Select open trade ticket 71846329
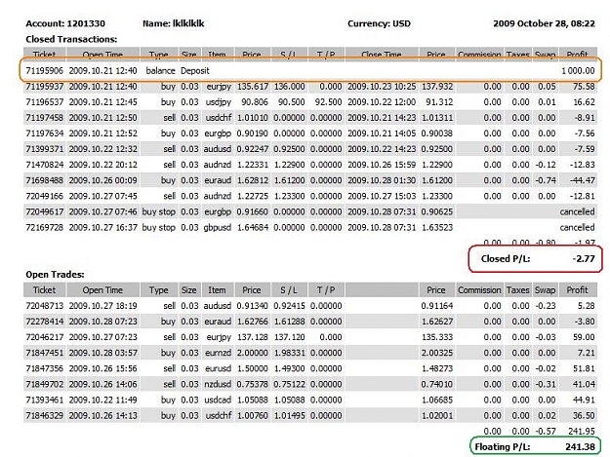The width and height of the screenshot is (610, 457). click(x=44, y=415)
